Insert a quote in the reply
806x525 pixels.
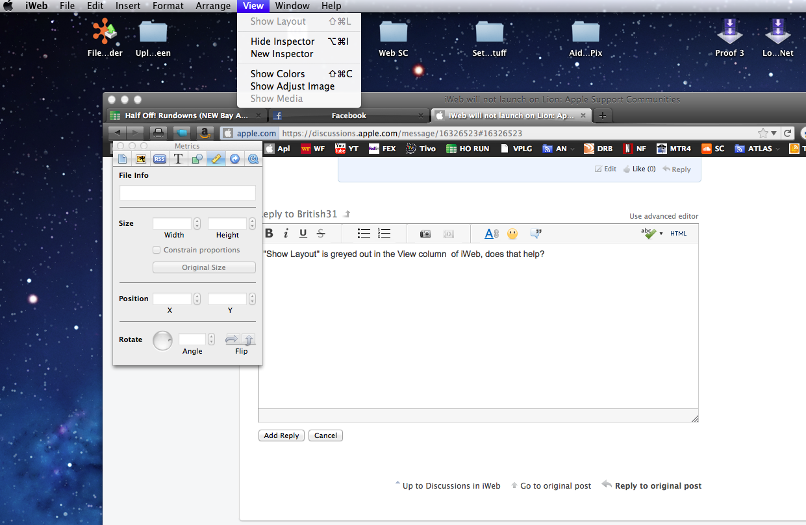click(x=536, y=234)
